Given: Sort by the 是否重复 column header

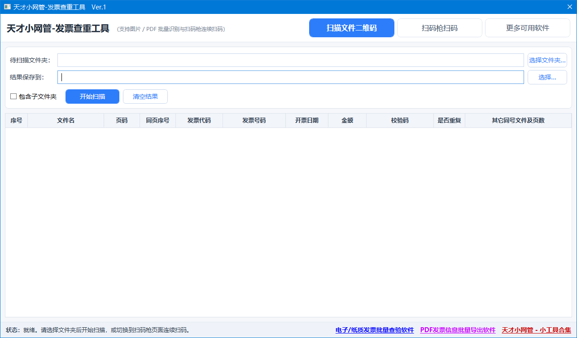Looking at the screenshot, I should coord(450,121).
